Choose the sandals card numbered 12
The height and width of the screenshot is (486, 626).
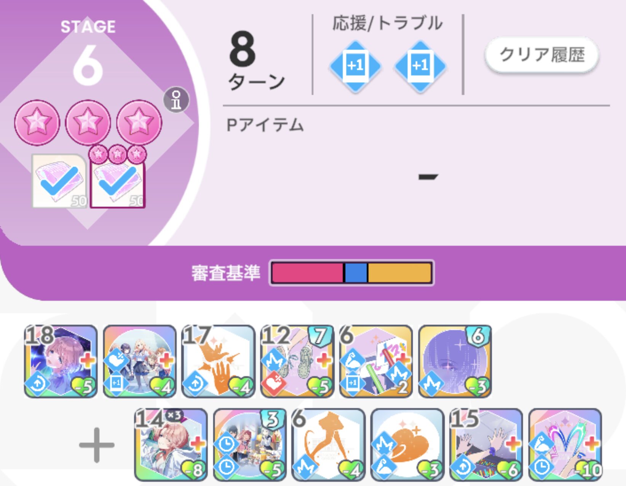[297, 361]
